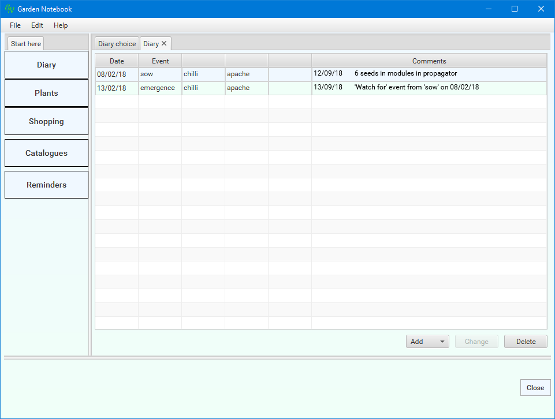The width and height of the screenshot is (555, 419).
Task: Open the Diary section button
Action: click(46, 65)
